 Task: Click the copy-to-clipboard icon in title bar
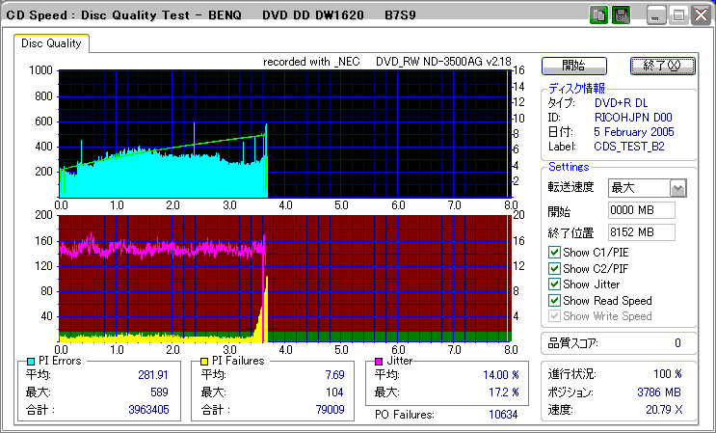597,15
